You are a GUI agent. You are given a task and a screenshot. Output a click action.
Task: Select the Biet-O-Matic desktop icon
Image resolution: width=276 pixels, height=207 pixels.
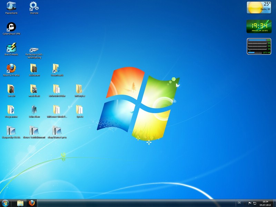pyautogui.click(x=11, y=49)
